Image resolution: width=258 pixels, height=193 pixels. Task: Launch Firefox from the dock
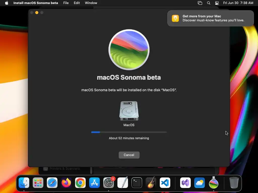66,183
